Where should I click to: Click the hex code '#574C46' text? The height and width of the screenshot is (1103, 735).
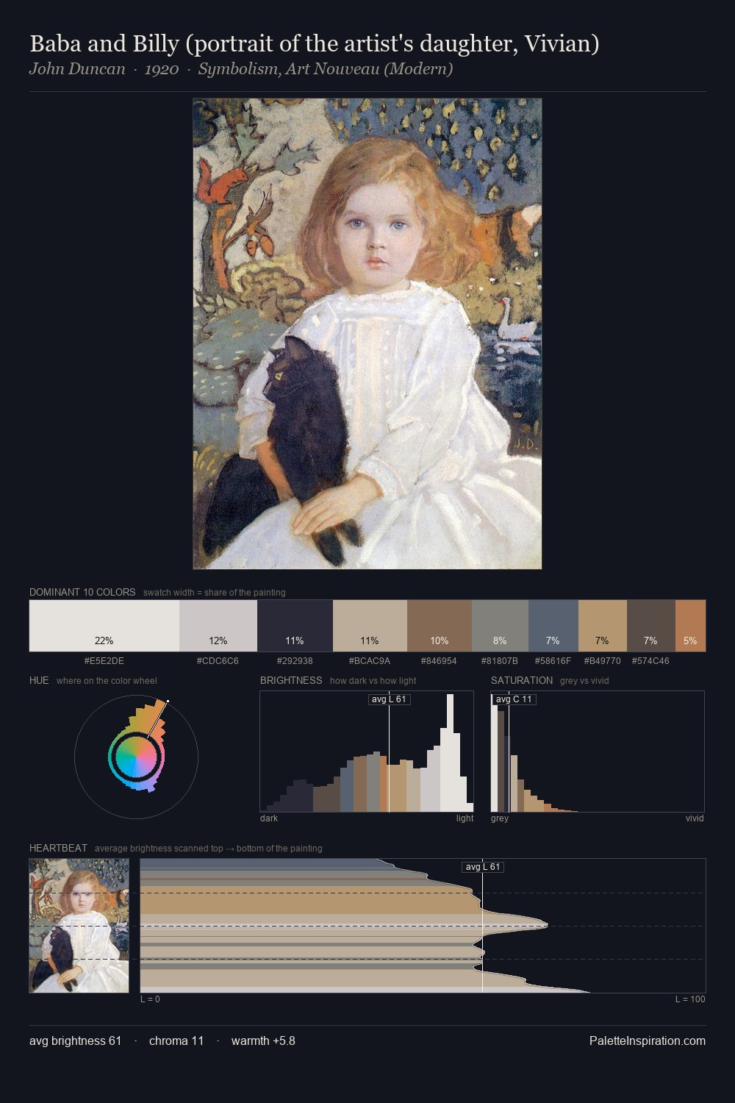pyautogui.click(x=650, y=661)
